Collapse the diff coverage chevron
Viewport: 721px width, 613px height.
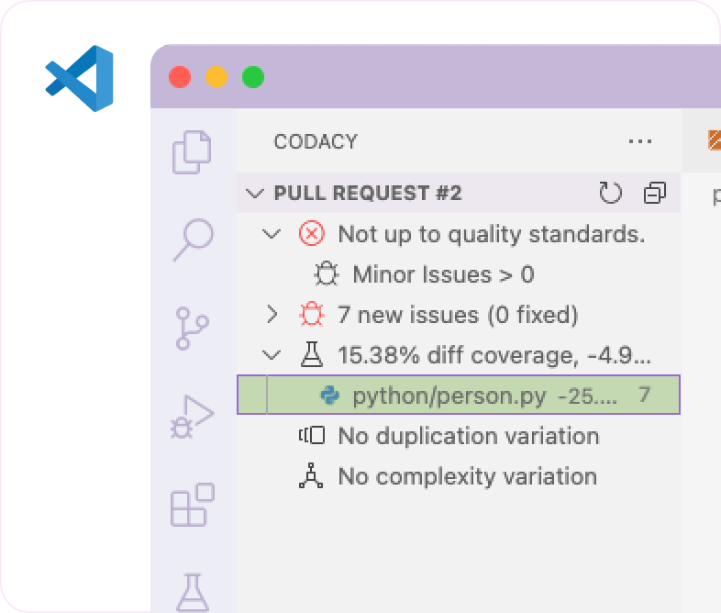click(272, 355)
